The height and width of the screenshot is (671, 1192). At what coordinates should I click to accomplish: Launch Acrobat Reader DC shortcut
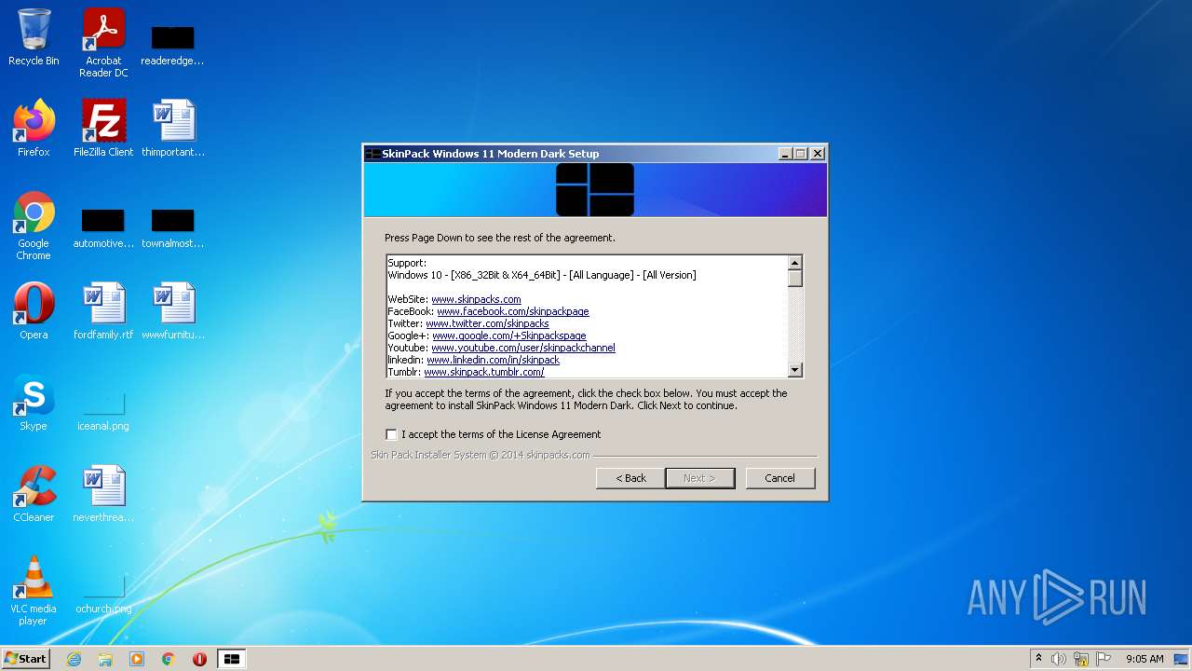point(103,43)
